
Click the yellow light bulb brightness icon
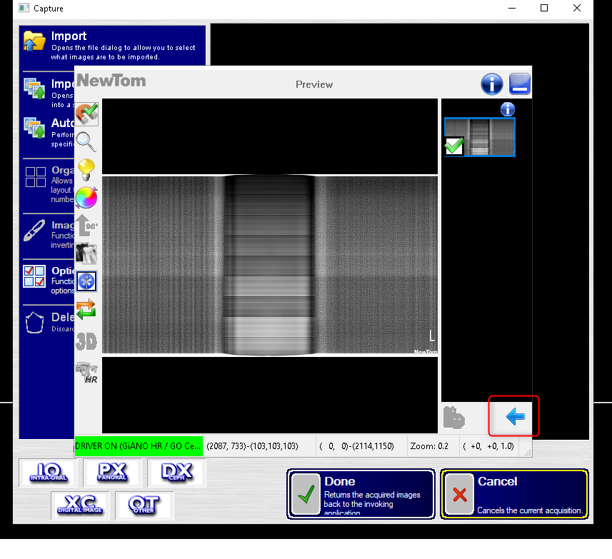point(86,170)
